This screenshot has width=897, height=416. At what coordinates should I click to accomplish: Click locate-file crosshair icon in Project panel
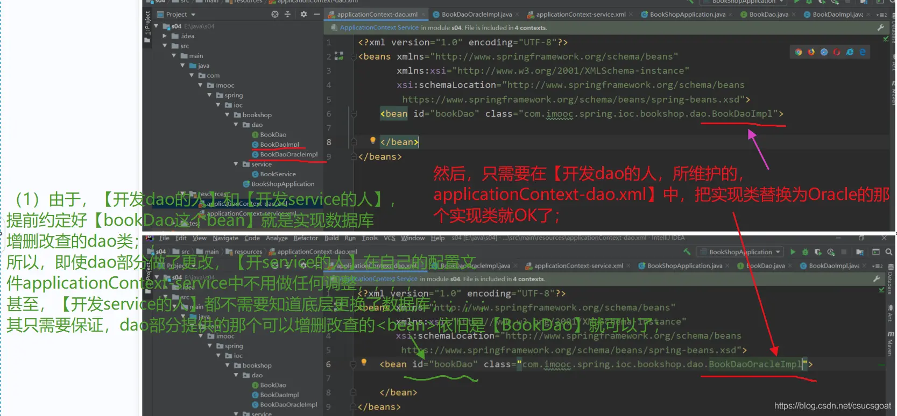click(x=275, y=15)
